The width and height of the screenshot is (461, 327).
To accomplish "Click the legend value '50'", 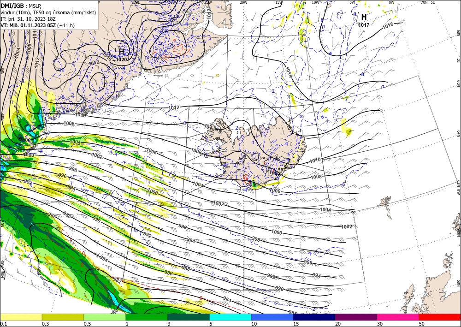I will pyautogui.click(x=422, y=324).
